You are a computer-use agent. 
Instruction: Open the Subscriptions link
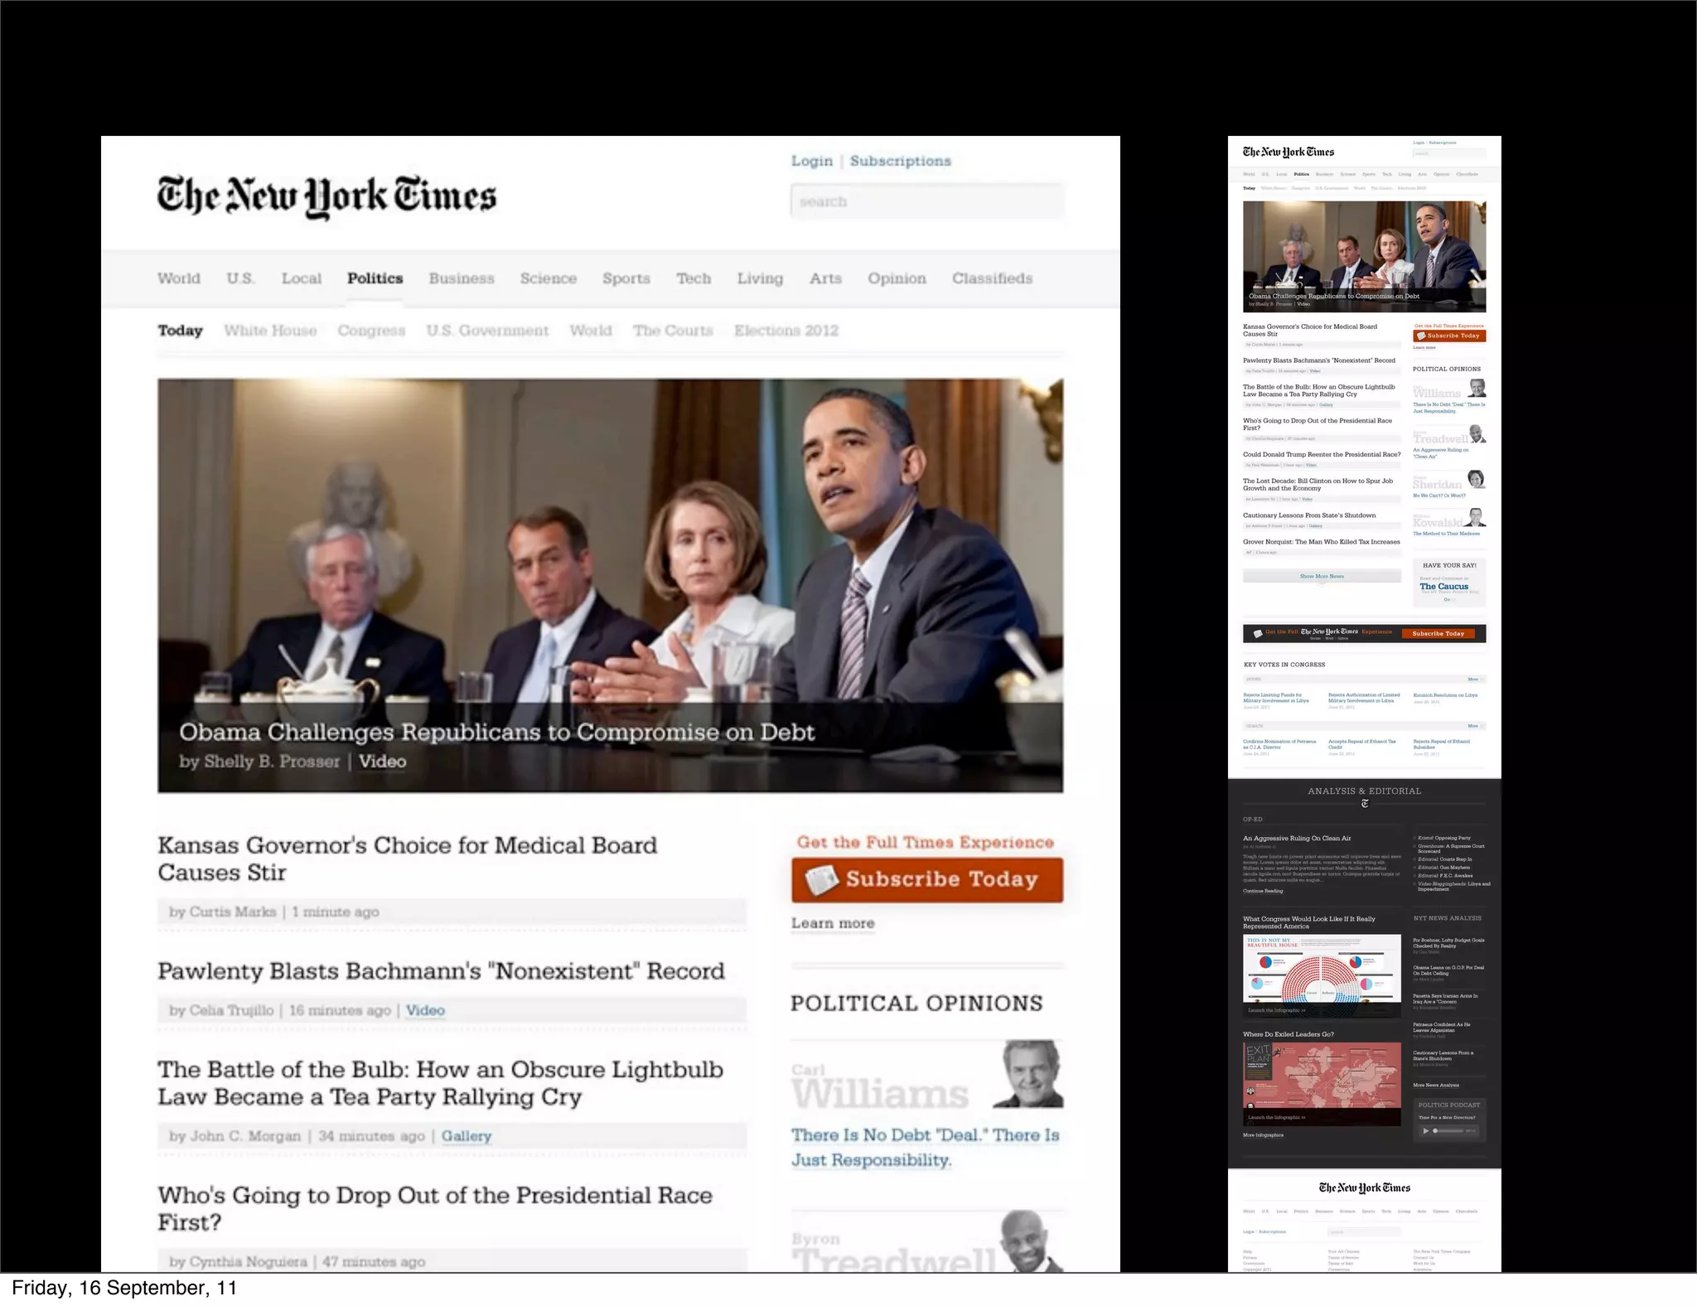900,161
